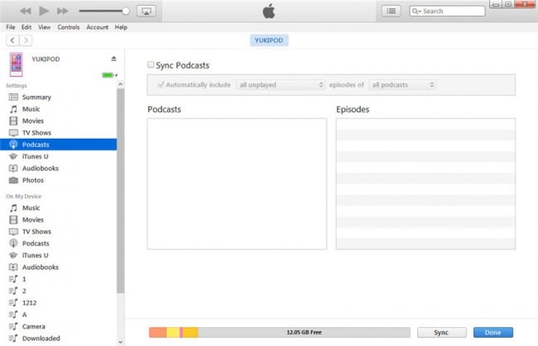Screen dimensions: 538x346
Task: Open the Account menu
Action: tap(98, 27)
